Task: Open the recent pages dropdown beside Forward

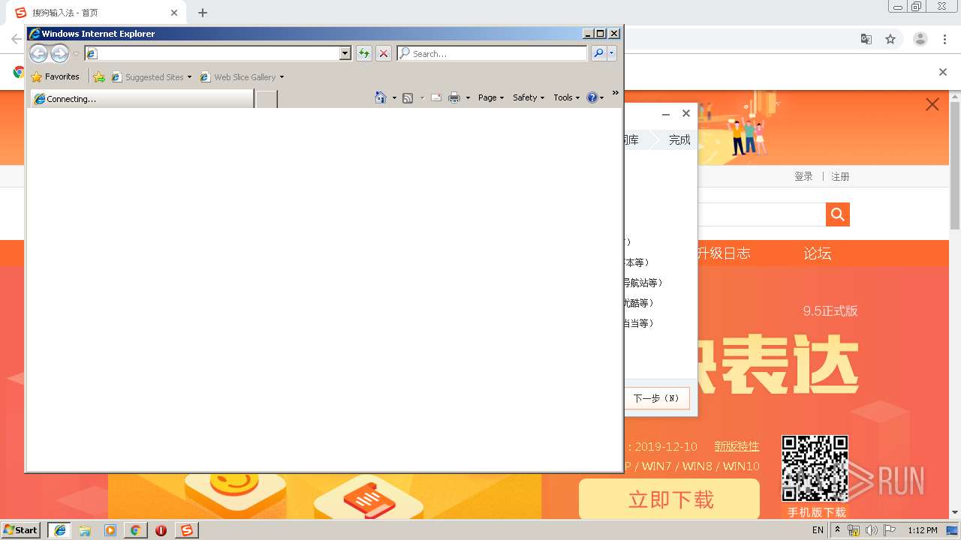Action: point(75,54)
